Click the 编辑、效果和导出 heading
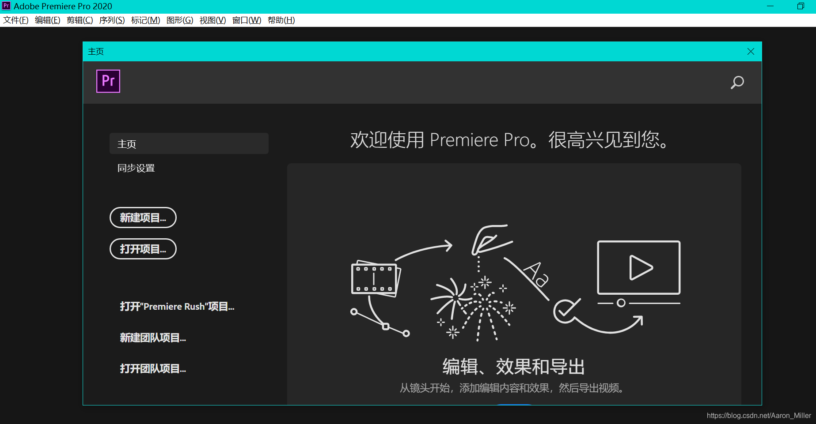 click(x=514, y=367)
